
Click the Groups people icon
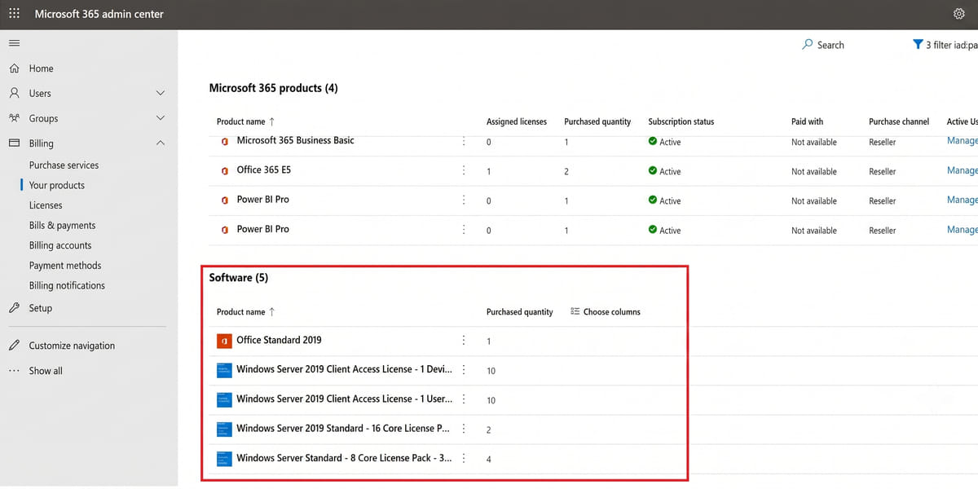(14, 118)
